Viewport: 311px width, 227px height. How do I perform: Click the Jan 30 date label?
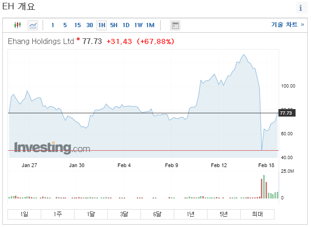coord(77,165)
